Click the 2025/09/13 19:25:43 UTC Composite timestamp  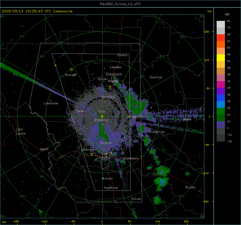(37, 11)
